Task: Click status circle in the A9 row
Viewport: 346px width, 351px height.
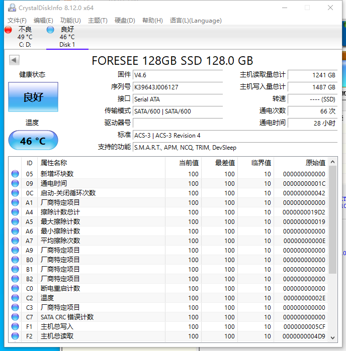Action: [15, 250]
